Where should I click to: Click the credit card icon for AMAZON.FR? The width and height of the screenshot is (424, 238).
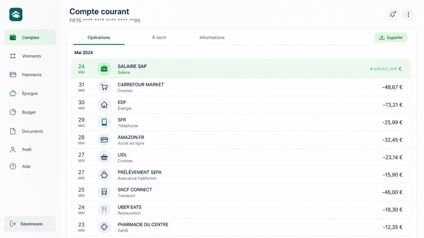click(104, 140)
